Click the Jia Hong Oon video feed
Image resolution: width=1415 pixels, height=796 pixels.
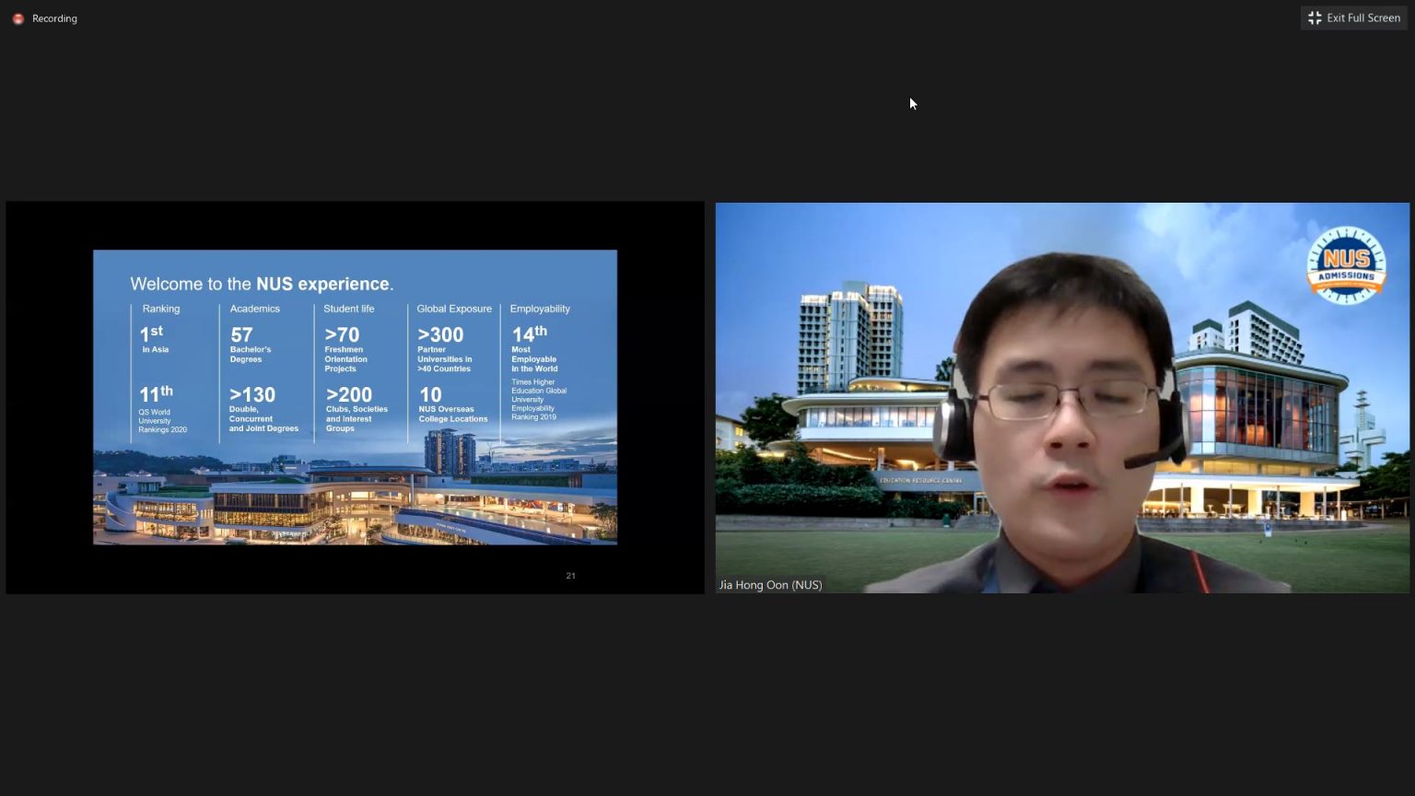coord(1062,397)
